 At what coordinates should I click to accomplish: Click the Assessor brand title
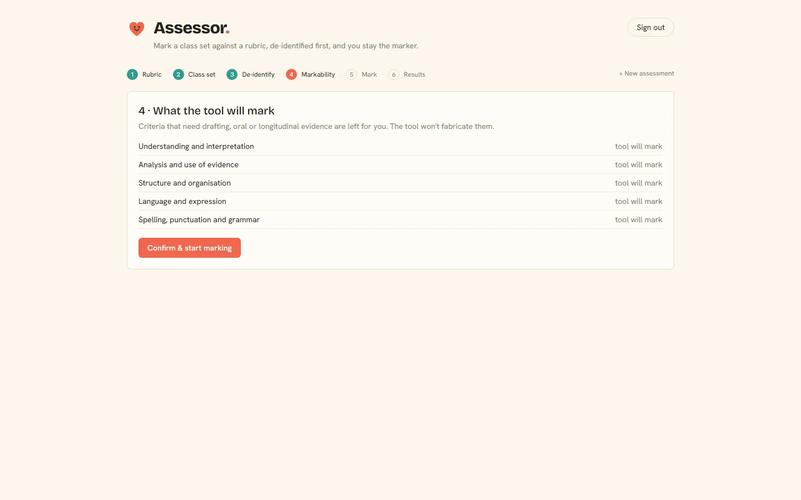coord(191,28)
